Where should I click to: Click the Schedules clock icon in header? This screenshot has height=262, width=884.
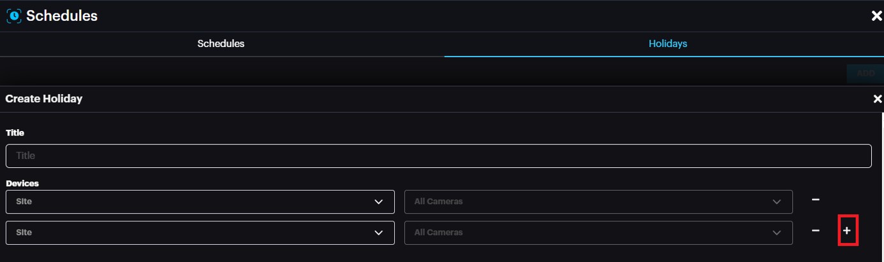pos(13,17)
